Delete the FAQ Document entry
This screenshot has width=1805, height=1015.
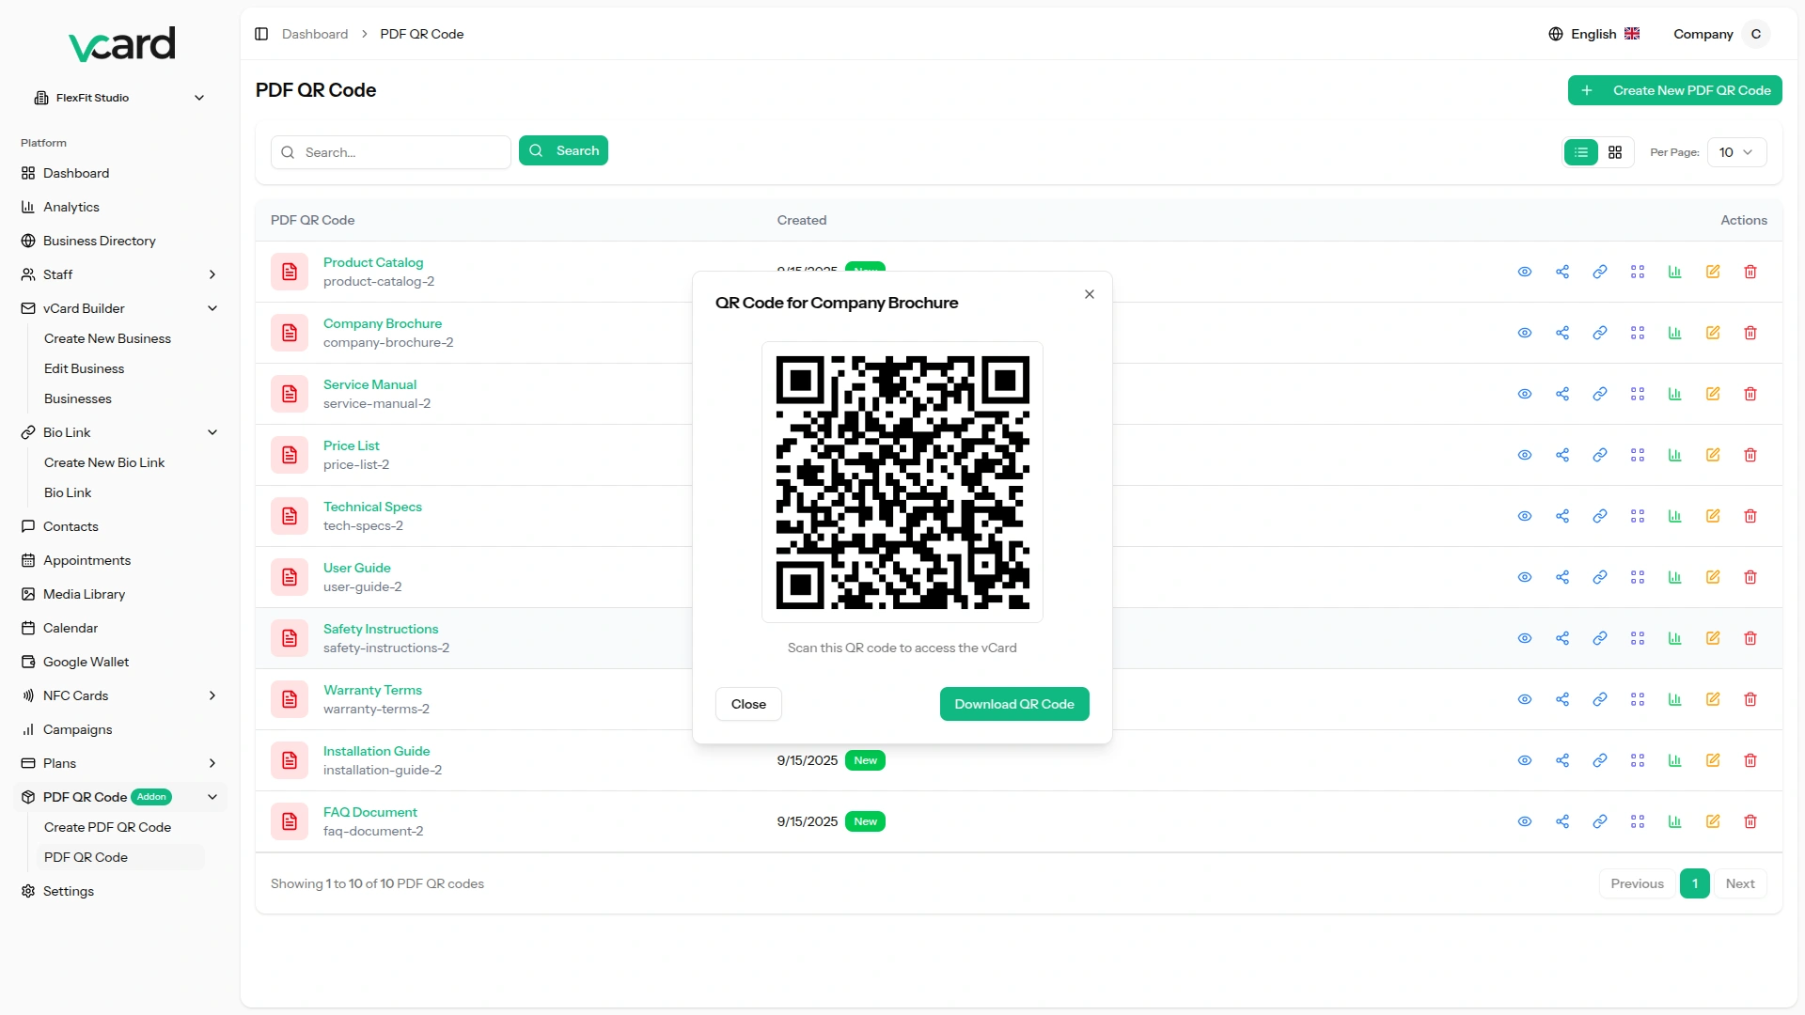1750,821
